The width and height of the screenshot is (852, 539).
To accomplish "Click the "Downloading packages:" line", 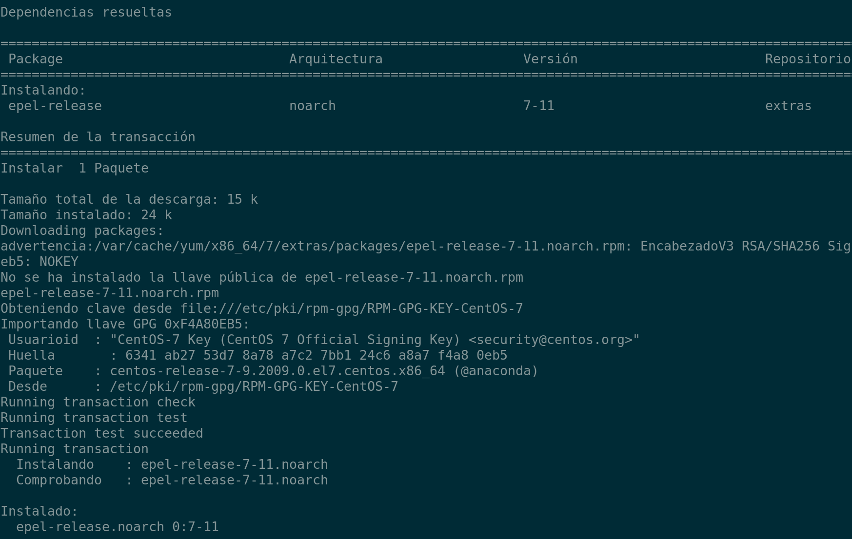I will [x=82, y=231].
